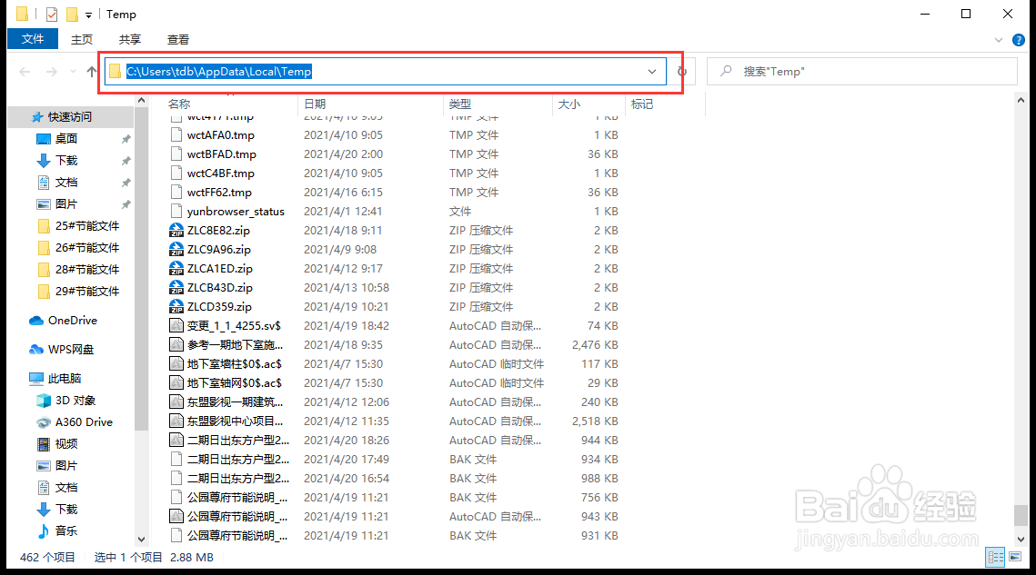Sort by 类型 column header
The image size is (1036, 575).
(x=498, y=104)
